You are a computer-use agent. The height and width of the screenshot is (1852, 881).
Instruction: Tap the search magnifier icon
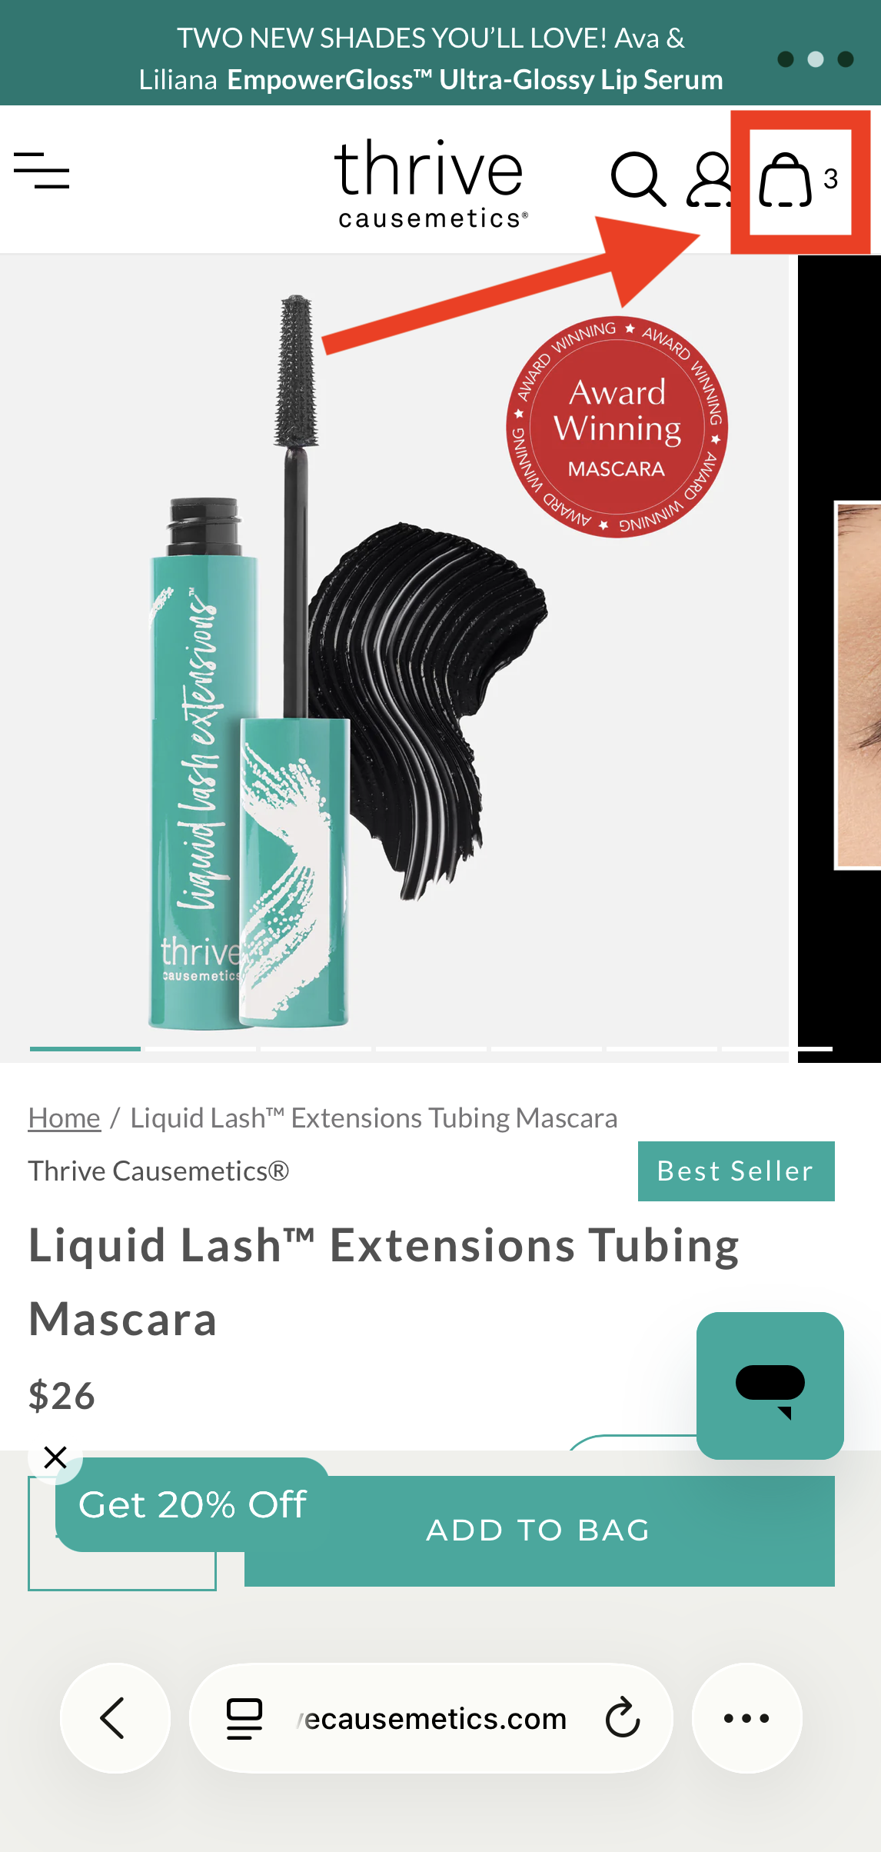click(x=637, y=178)
